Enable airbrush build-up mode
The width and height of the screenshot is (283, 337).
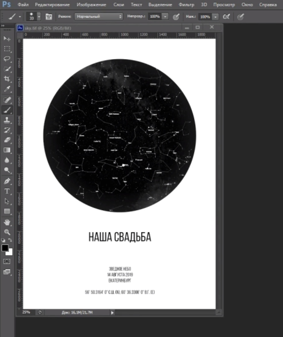[226, 17]
